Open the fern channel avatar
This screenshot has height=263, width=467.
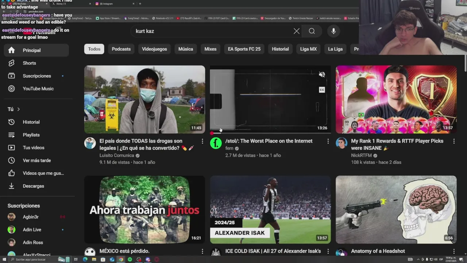(216, 143)
